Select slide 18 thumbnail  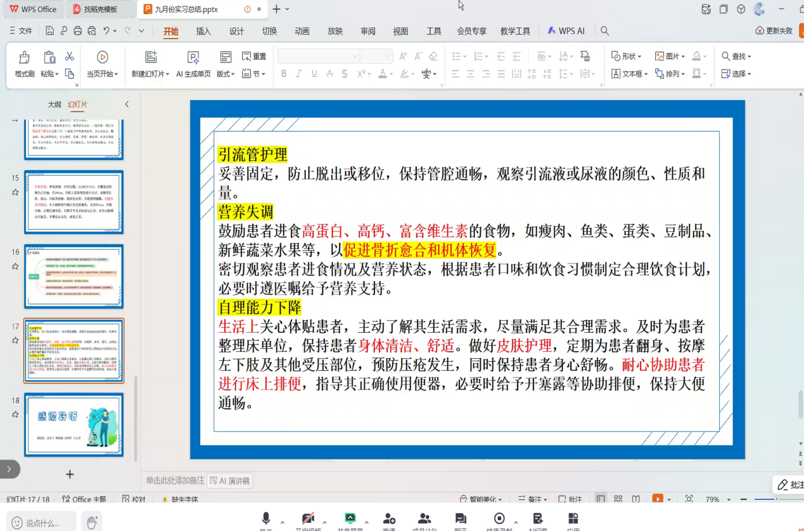coord(74,424)
